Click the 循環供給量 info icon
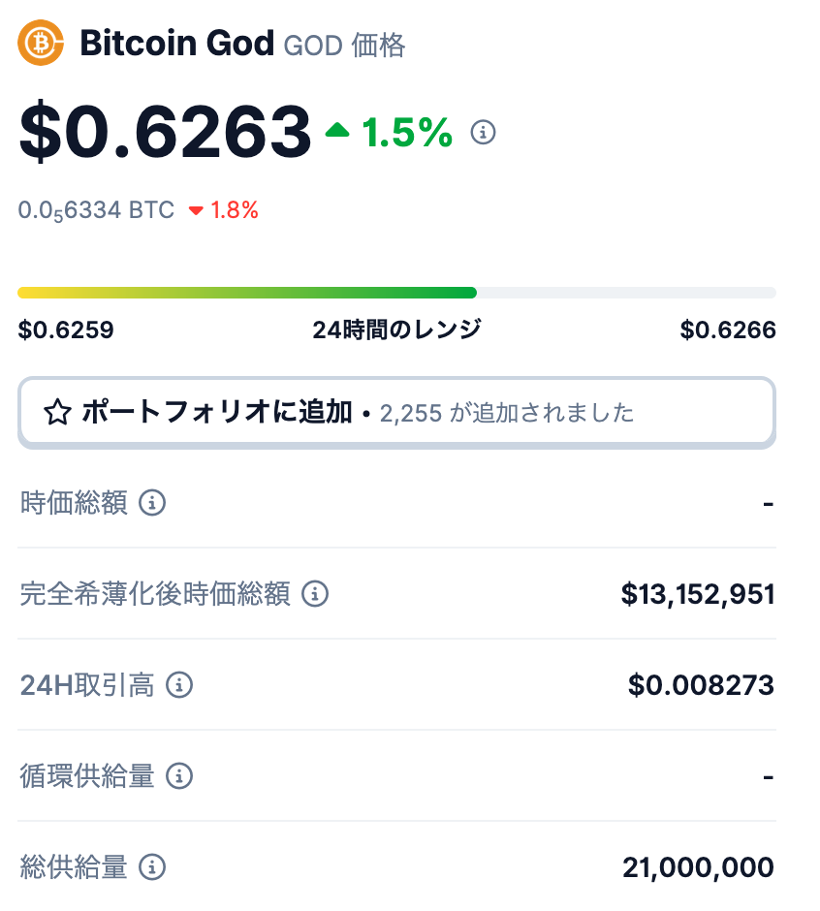This screenshot has height=911, width=820. (x=179, y=776)
